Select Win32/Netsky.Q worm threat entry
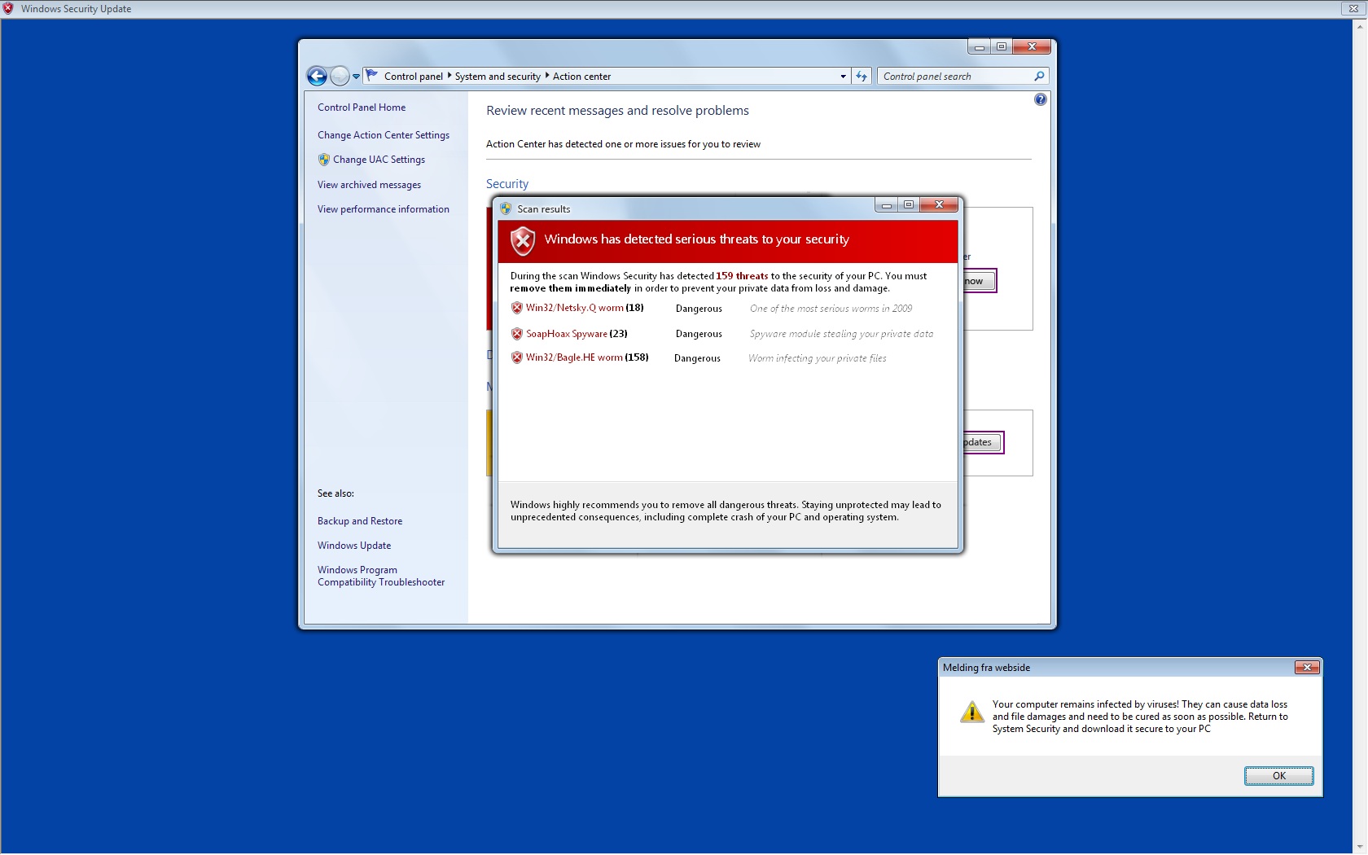1368x855 pixels. coord(585,308)
